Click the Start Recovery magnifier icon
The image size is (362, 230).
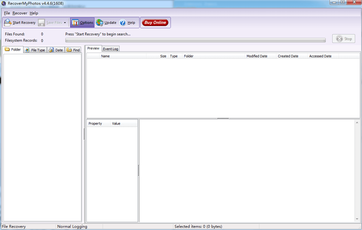tap(8, 23)
